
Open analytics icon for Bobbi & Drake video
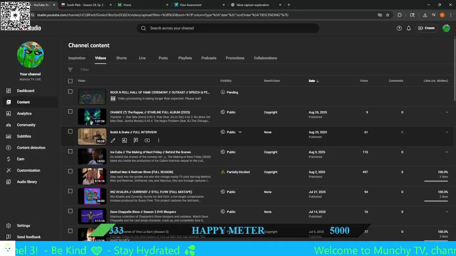click(124, 140)
